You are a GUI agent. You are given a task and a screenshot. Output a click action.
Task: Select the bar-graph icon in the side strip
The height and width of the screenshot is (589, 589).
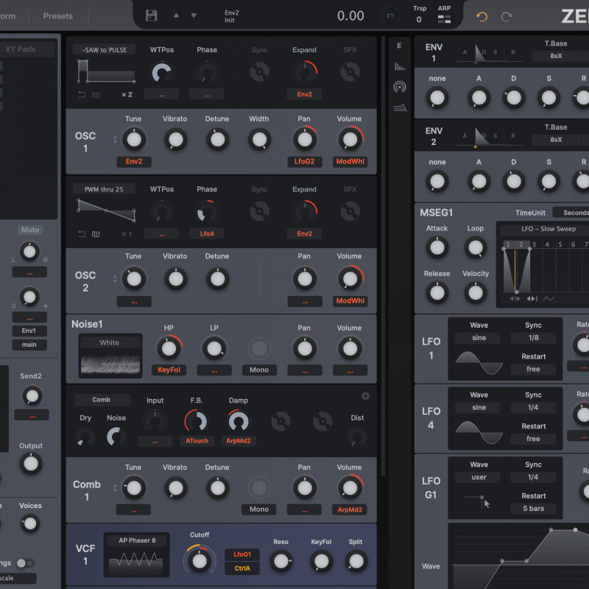[399, 66]
